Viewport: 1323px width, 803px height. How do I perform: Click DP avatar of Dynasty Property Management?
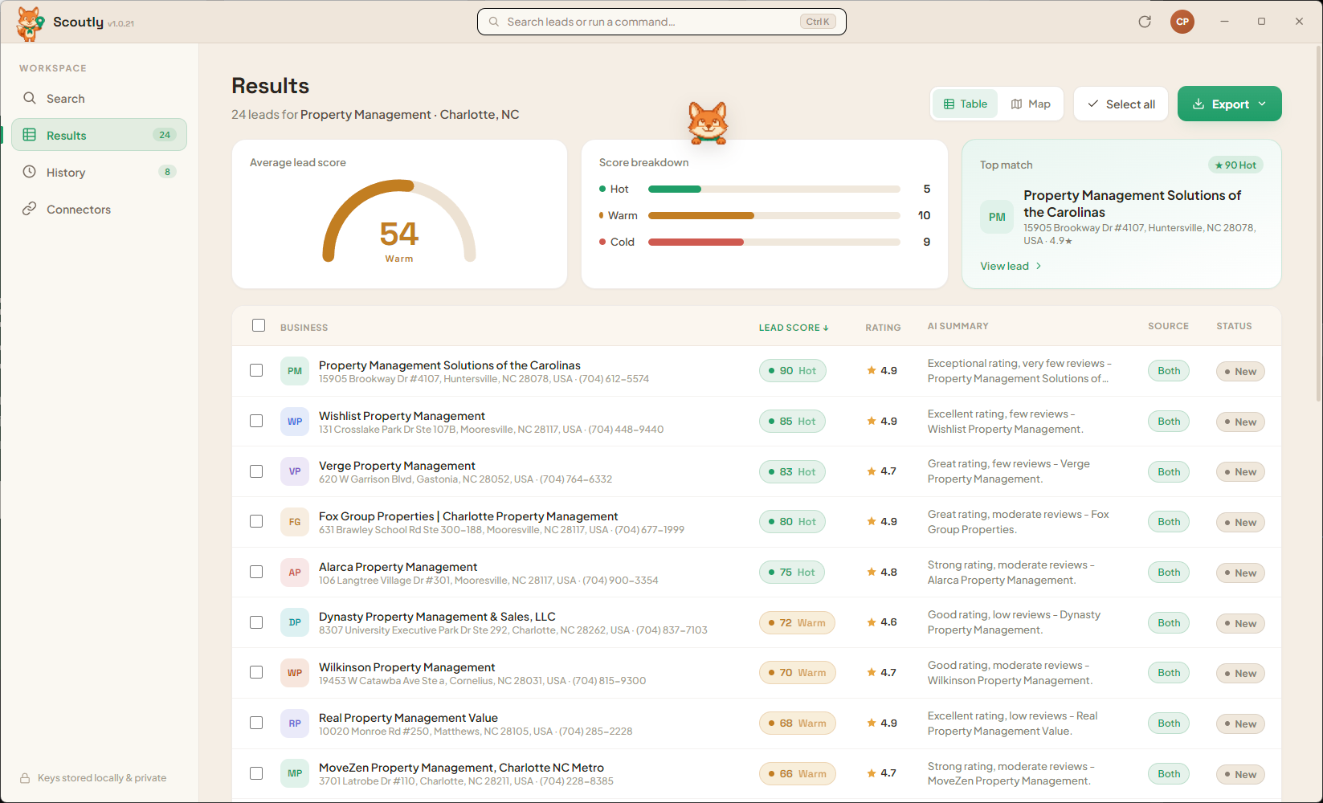pos(295,622)
